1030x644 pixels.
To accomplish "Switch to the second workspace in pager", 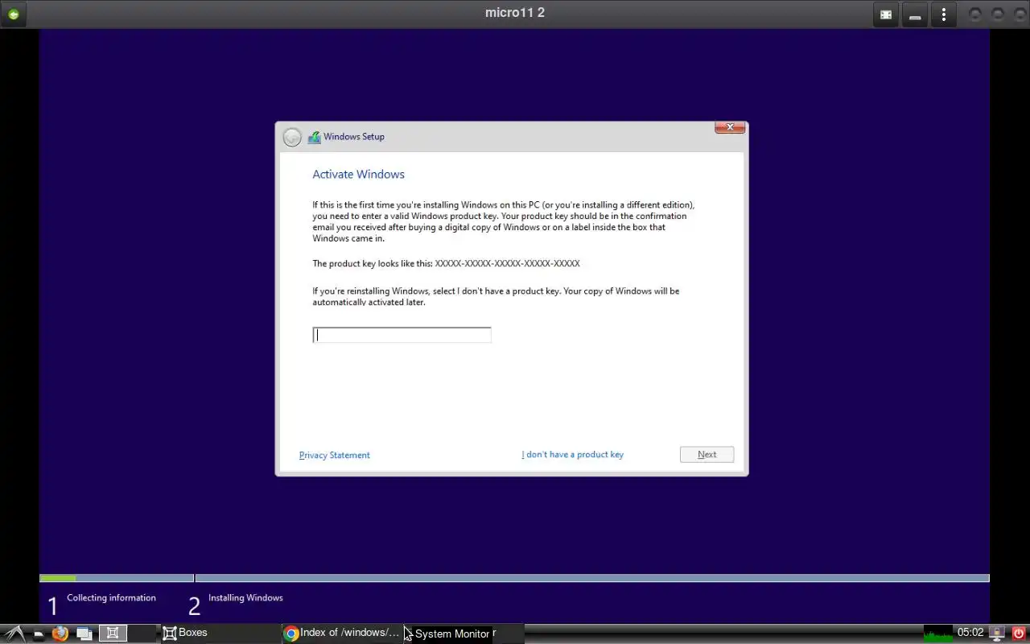I will pyautogui.click(x=142, y=634).
